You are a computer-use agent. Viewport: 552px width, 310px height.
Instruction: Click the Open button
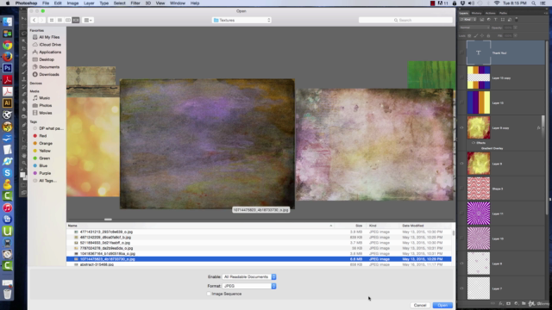click(442, 305)
